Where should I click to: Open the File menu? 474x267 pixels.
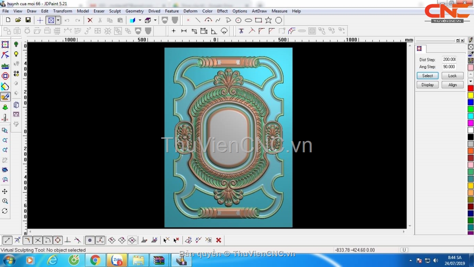[6, 11]
